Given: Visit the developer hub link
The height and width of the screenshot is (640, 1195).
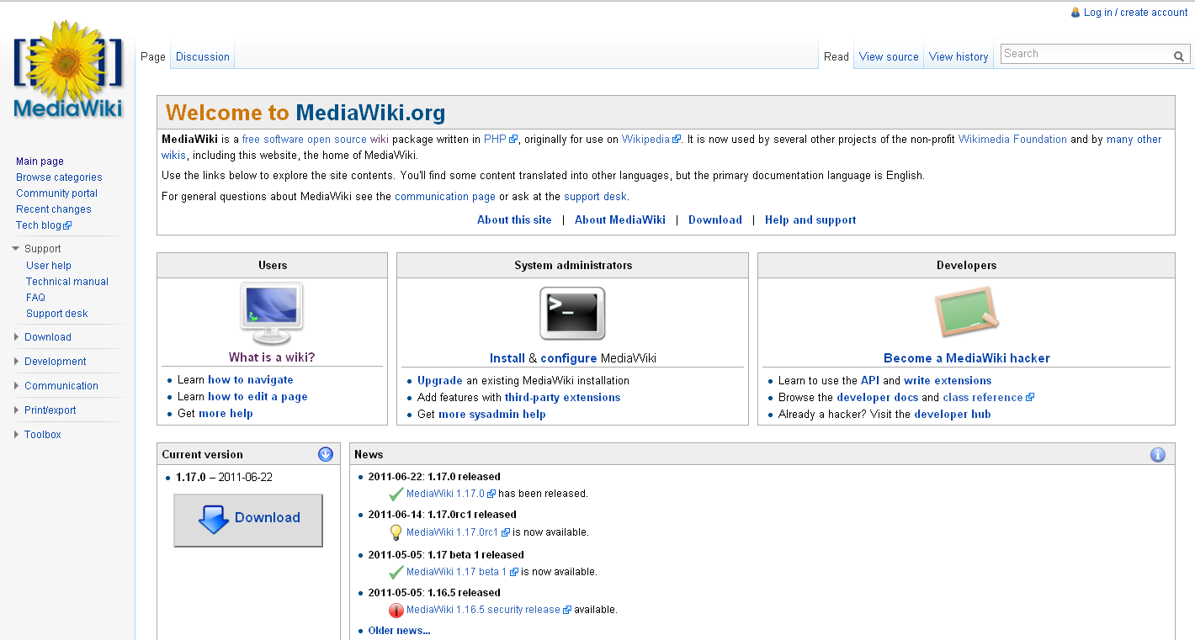Looking at the screenshot, I should click(x=953, y=415).
